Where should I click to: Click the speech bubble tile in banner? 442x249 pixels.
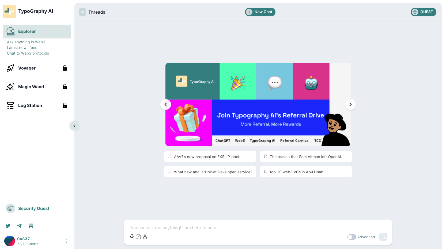pyautogui.click(x=274, y=81)
